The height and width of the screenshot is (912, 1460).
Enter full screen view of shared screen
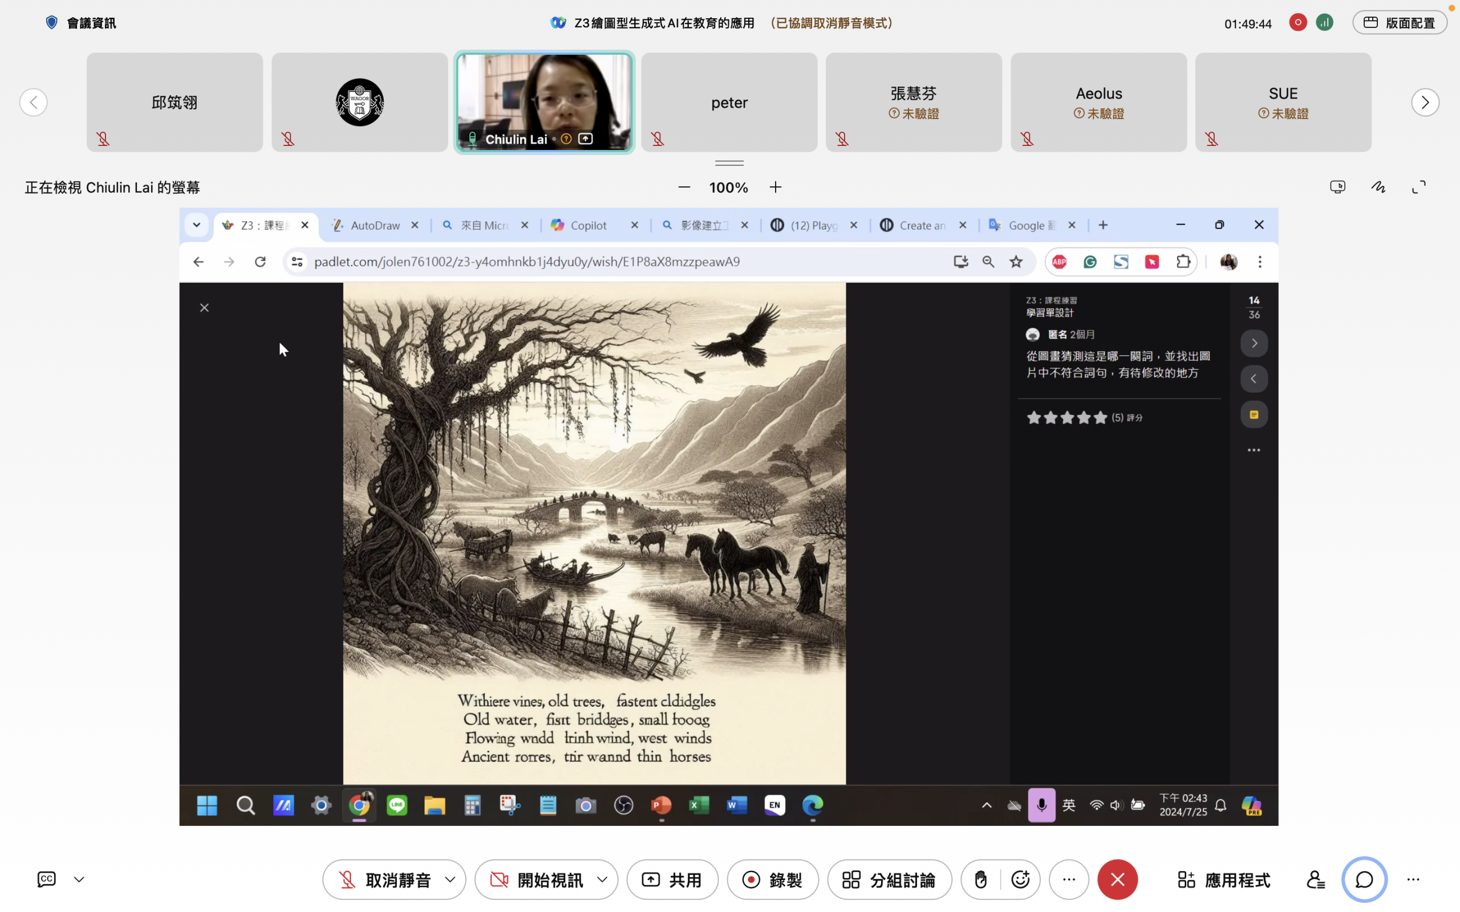pos(1418,187)
